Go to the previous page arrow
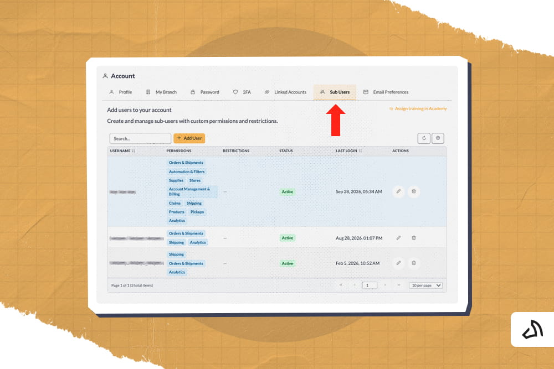The image size is (554, 369). 355,285
